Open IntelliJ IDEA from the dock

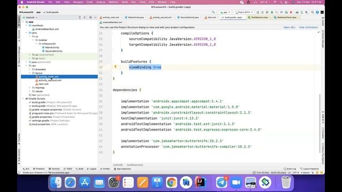point(200,182)
